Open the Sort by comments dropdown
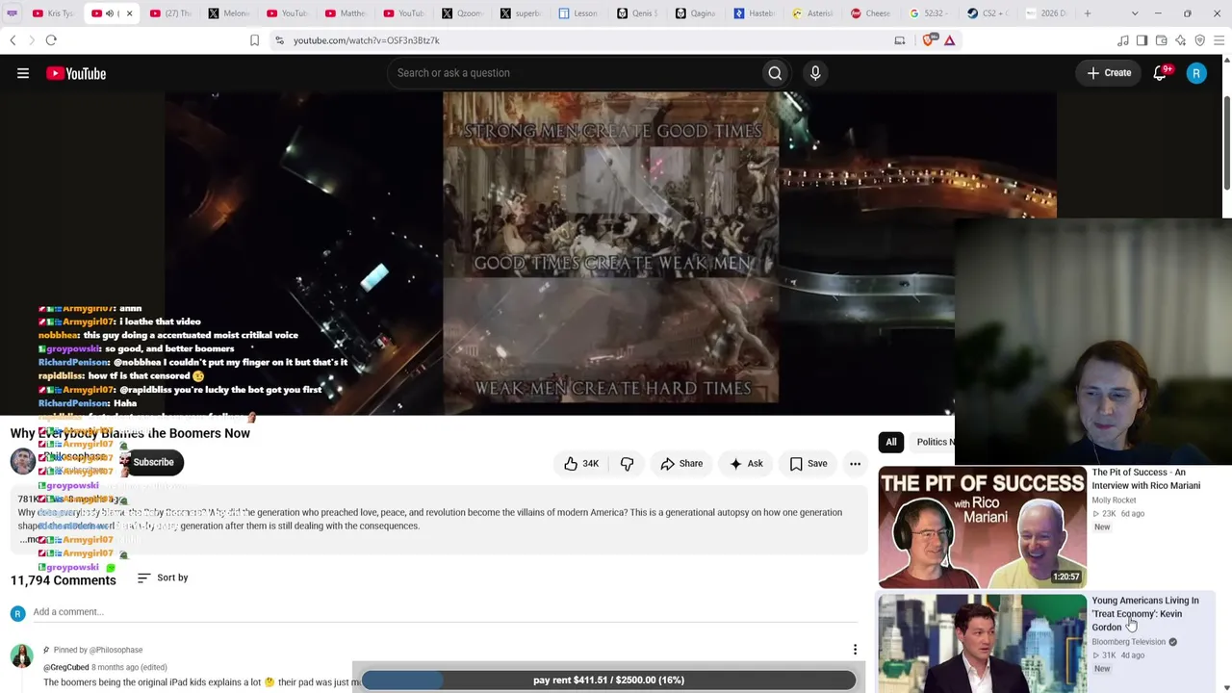The width and height of the screenshot is (1232, 693). click(163, 577)
